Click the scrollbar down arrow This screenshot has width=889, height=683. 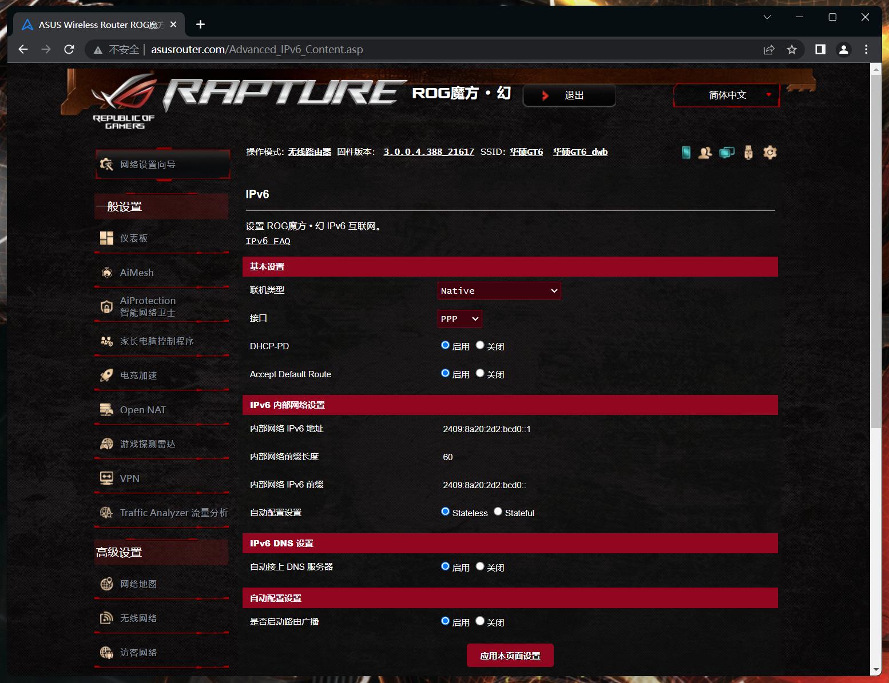point(875,670)
